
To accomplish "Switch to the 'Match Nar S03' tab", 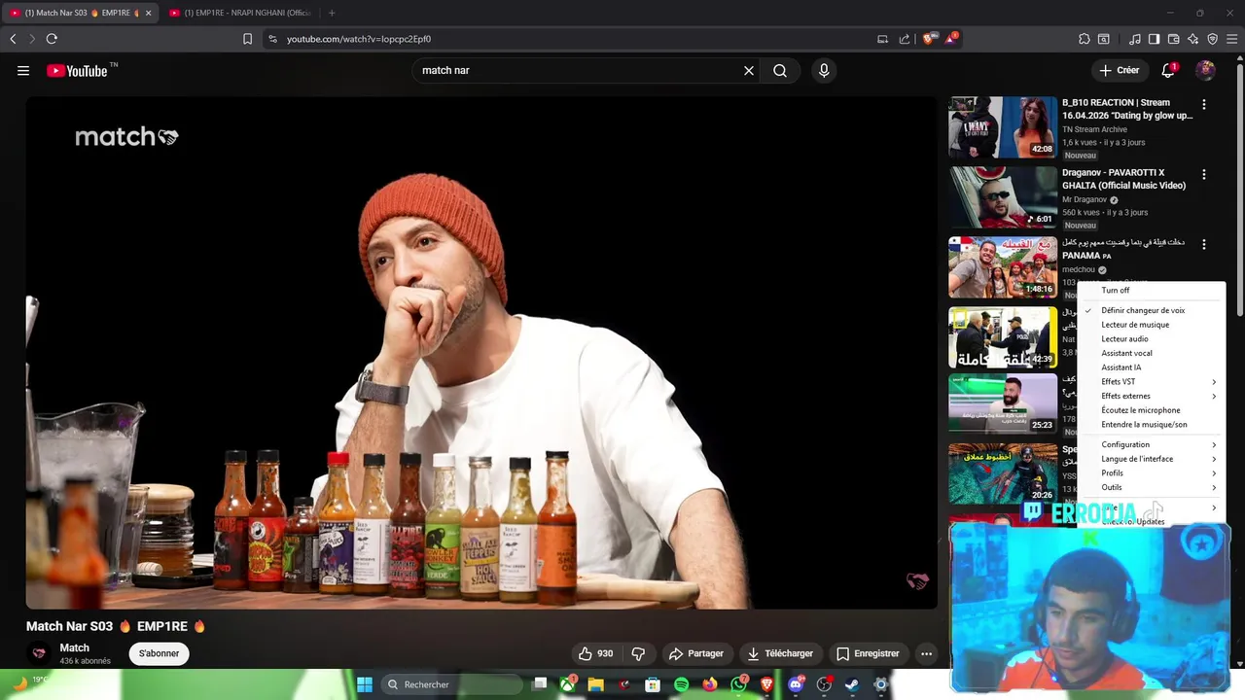I will coord(82,13).
